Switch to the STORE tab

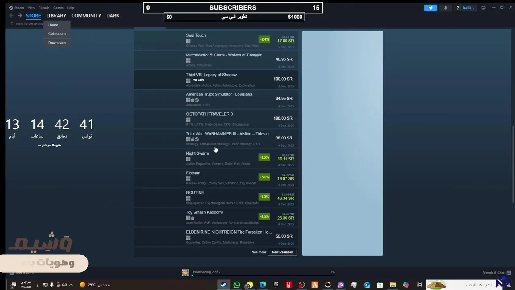tap(33, 16)
